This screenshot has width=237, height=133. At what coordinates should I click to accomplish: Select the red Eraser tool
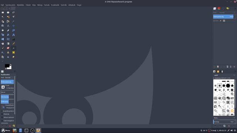(x=8, y=48)
